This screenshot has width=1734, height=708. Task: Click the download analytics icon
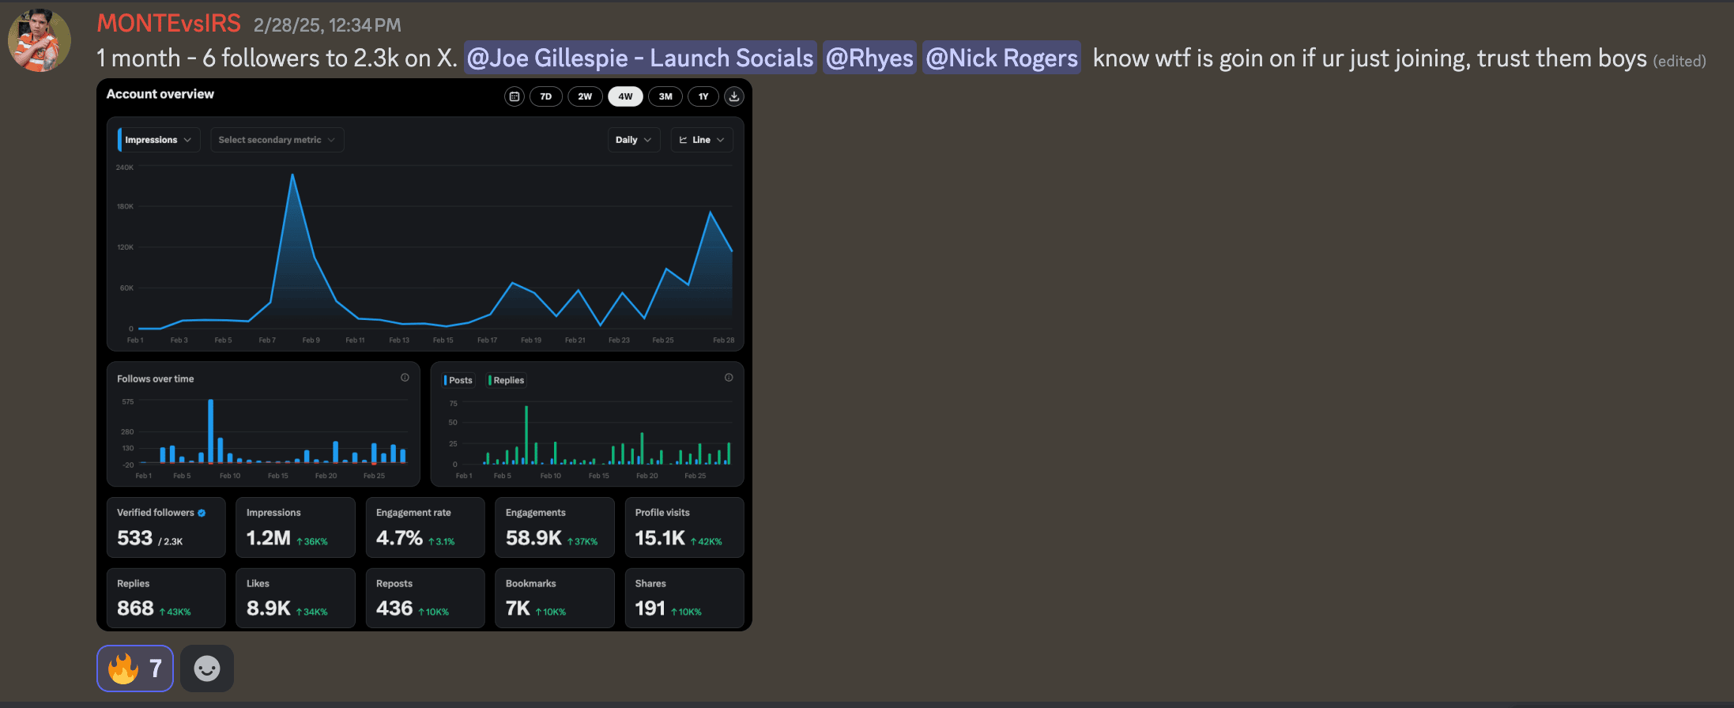click(734, 96)
